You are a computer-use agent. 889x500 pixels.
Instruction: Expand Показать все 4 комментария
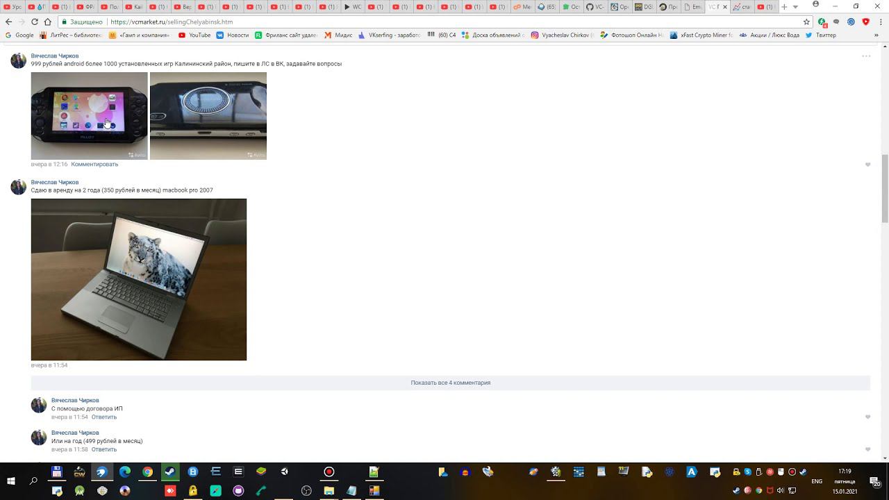(x=451, y=383)
